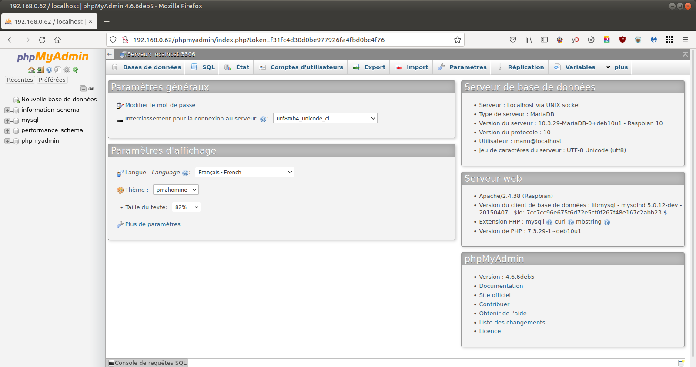696x367 pixels.
Task: Click Nouvelle base de données item
Action: pyautogui.click(x=59, y=99)
